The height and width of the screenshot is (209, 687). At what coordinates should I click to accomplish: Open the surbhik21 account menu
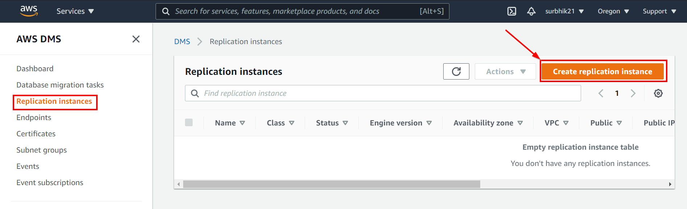pos(564,11)
